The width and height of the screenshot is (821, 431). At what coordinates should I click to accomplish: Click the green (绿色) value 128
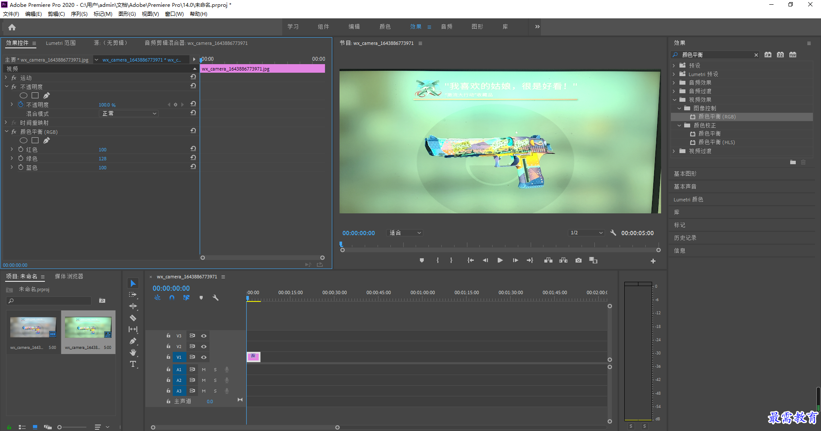click(103, 159)
